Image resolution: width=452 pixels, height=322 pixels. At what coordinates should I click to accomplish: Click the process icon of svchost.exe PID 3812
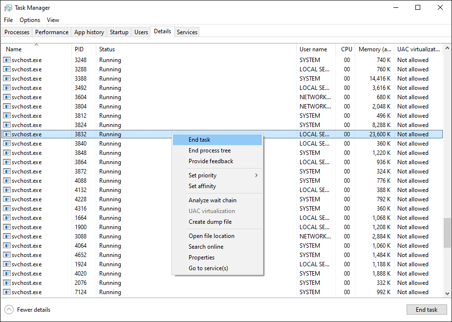pyautogui.click(x=7, y=116)
